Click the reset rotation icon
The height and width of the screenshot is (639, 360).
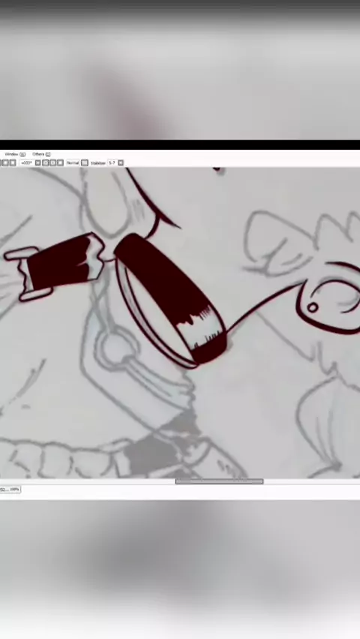coord(53,163)
